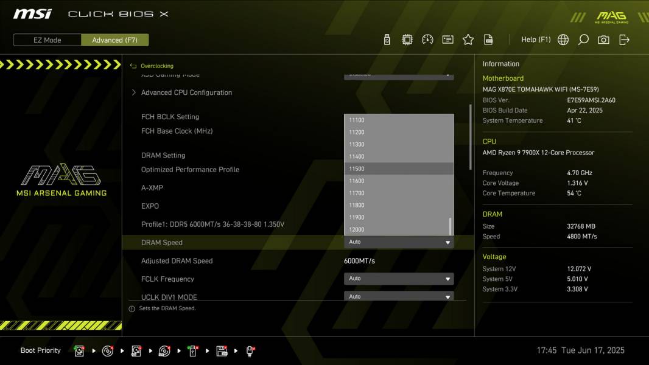Click the clock showing 17:45 Tue Jun 17, 2025
Screen dimensions: 649x365
tap(580, 350)
